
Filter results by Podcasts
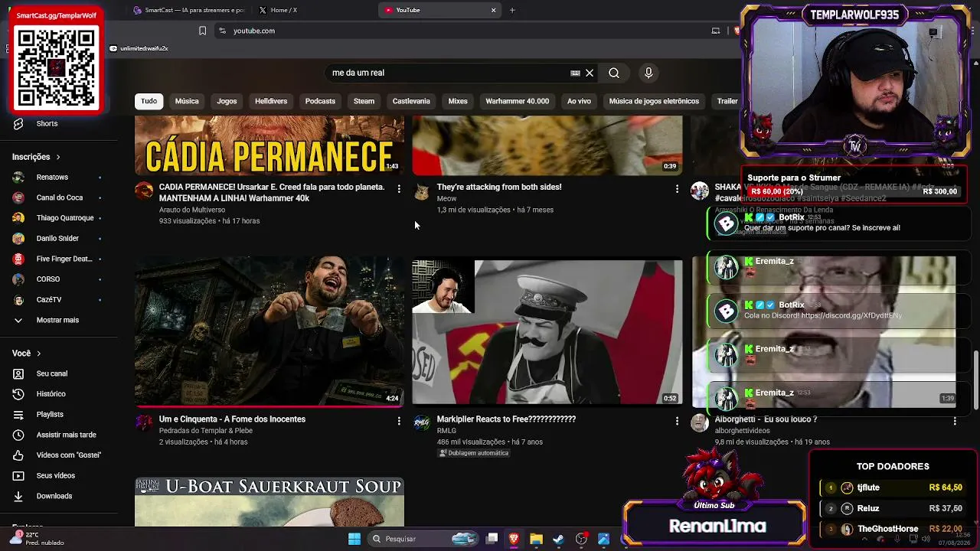tap(320, 101)
